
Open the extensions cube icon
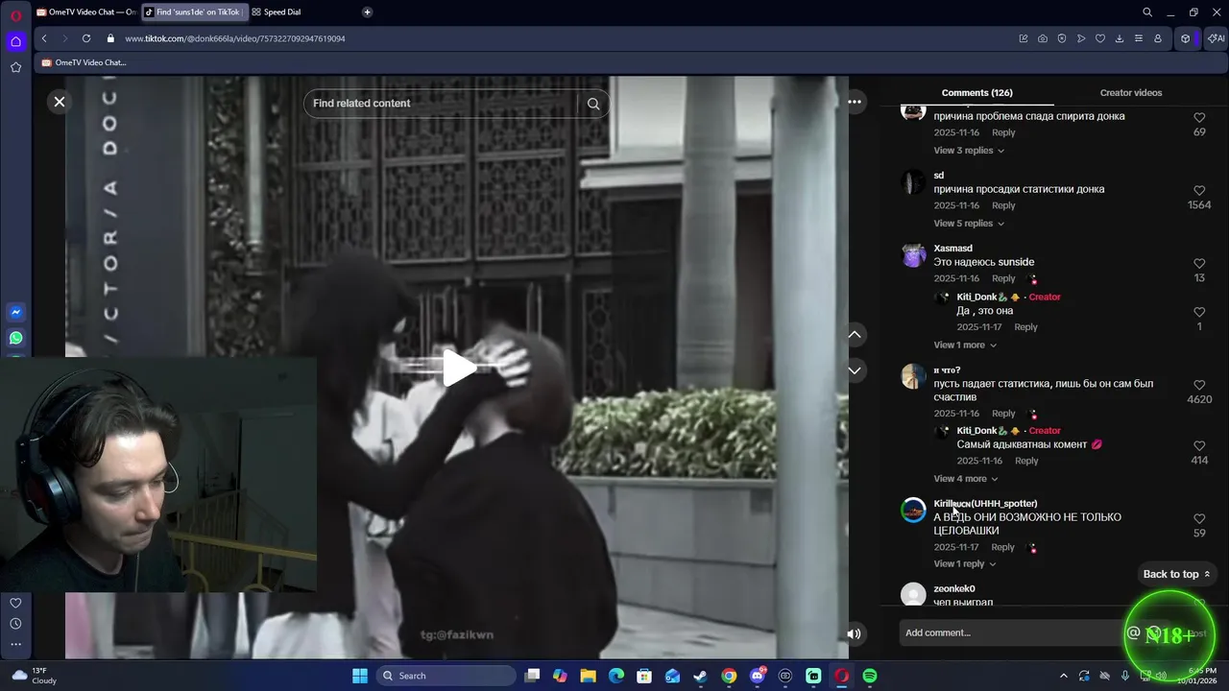pyautogui.click(x=1186, y=38)
